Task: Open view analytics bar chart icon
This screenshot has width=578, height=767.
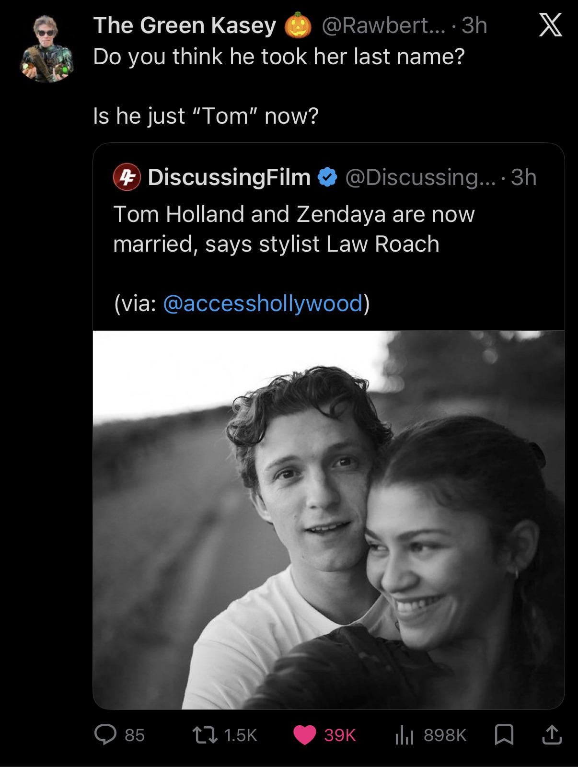Action: point(404,735)
